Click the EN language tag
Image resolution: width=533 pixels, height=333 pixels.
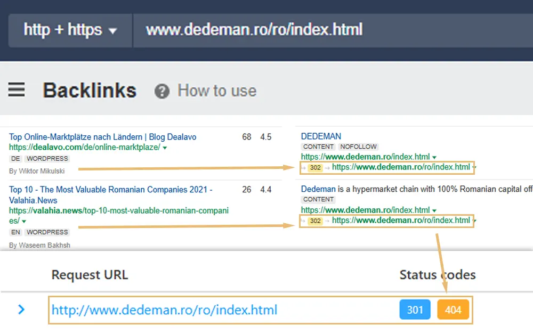(x=15, y=232)
